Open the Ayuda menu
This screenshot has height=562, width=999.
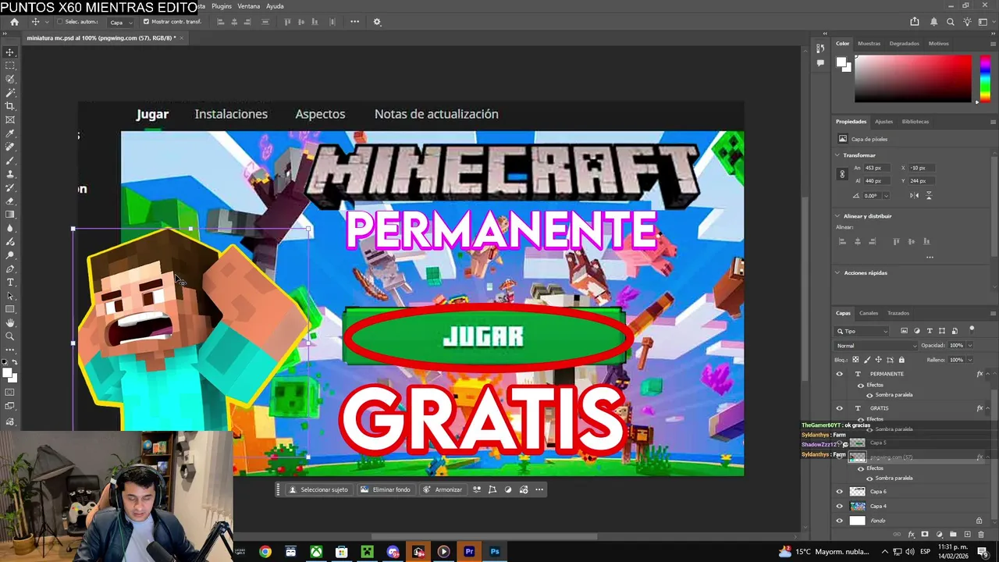coord(275,6)
